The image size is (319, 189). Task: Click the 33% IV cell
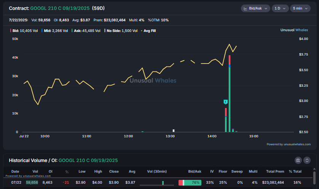tap(210, 183)
